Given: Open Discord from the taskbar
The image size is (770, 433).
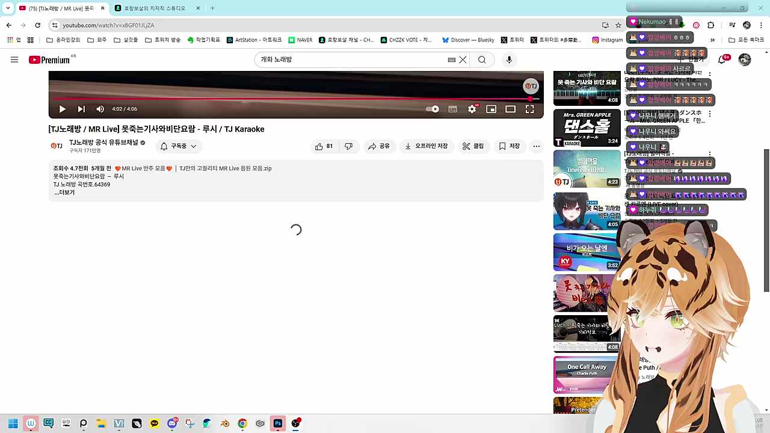Looking at the screenshot, I should click(x=172, y=423).
